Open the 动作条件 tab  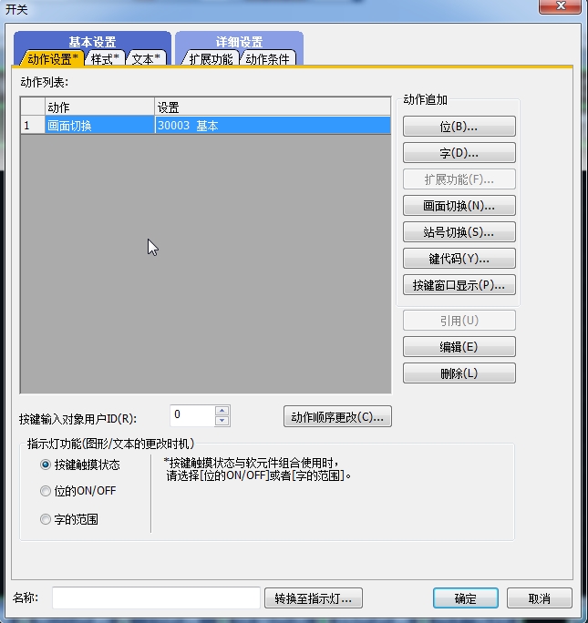point(268,59)
